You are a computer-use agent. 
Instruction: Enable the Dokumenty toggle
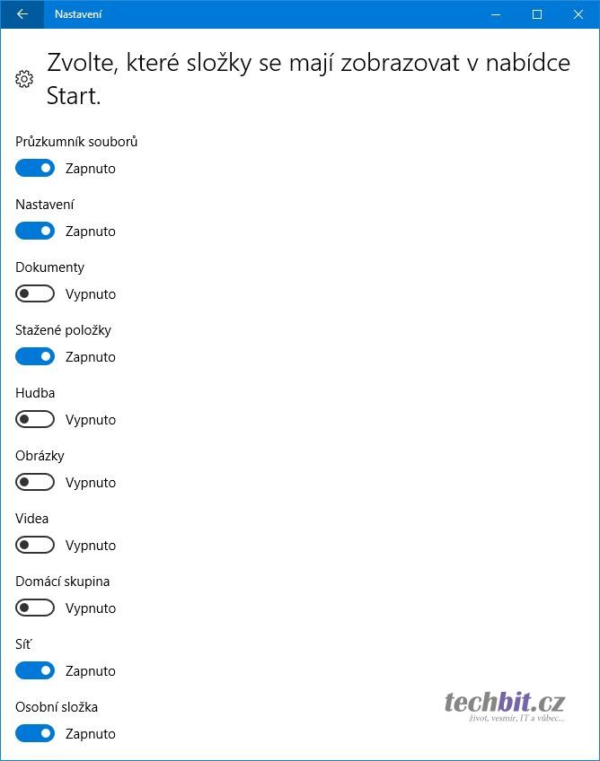[35, 294]
